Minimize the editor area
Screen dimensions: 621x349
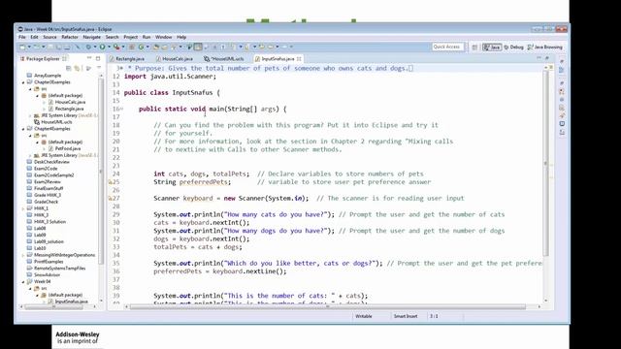pyautogui.click(x=539, y=58)
